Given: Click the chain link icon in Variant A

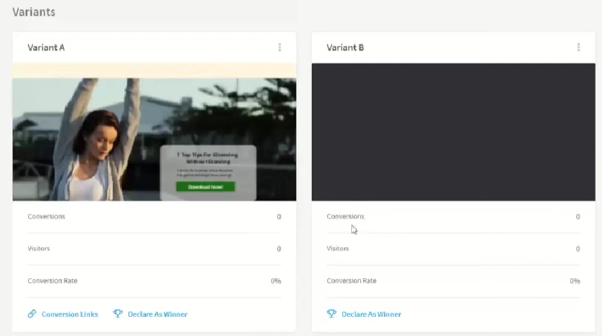Looking at the screenshot, I should tap(32, 314).
